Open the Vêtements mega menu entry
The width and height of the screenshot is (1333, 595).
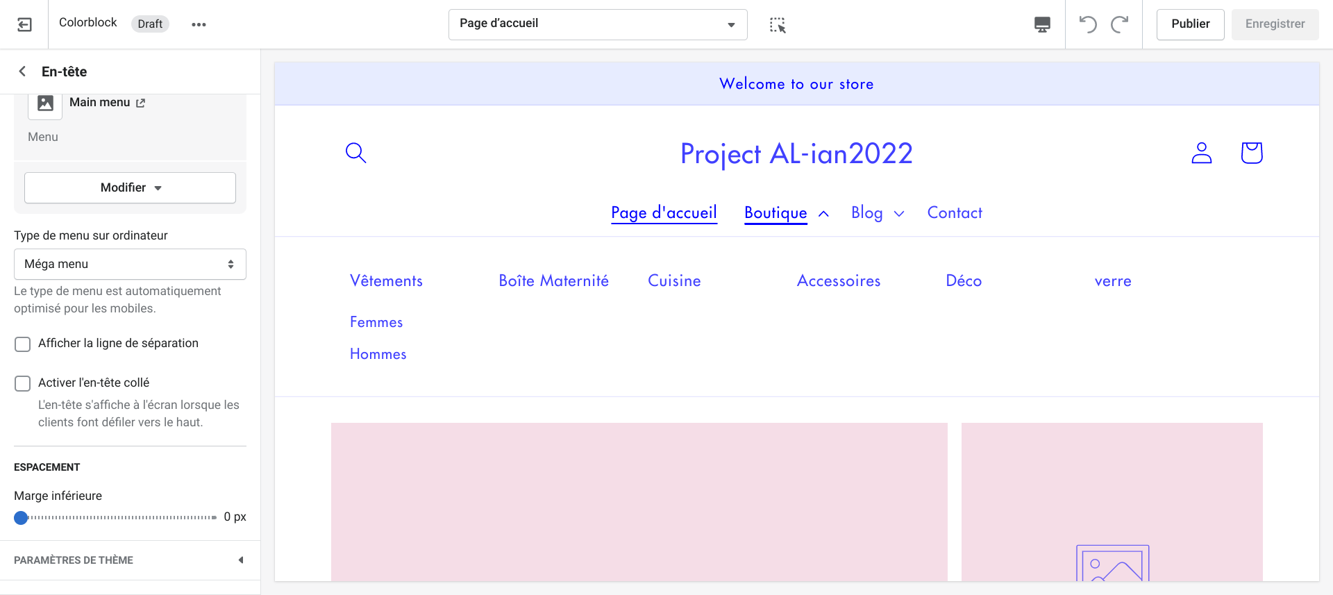point(386,281)
